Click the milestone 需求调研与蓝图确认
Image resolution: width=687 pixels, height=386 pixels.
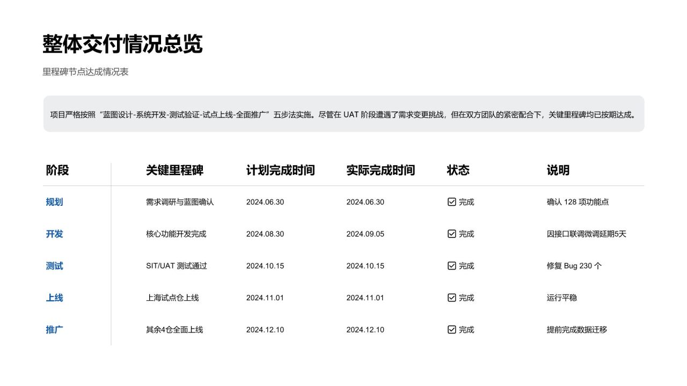180,202
